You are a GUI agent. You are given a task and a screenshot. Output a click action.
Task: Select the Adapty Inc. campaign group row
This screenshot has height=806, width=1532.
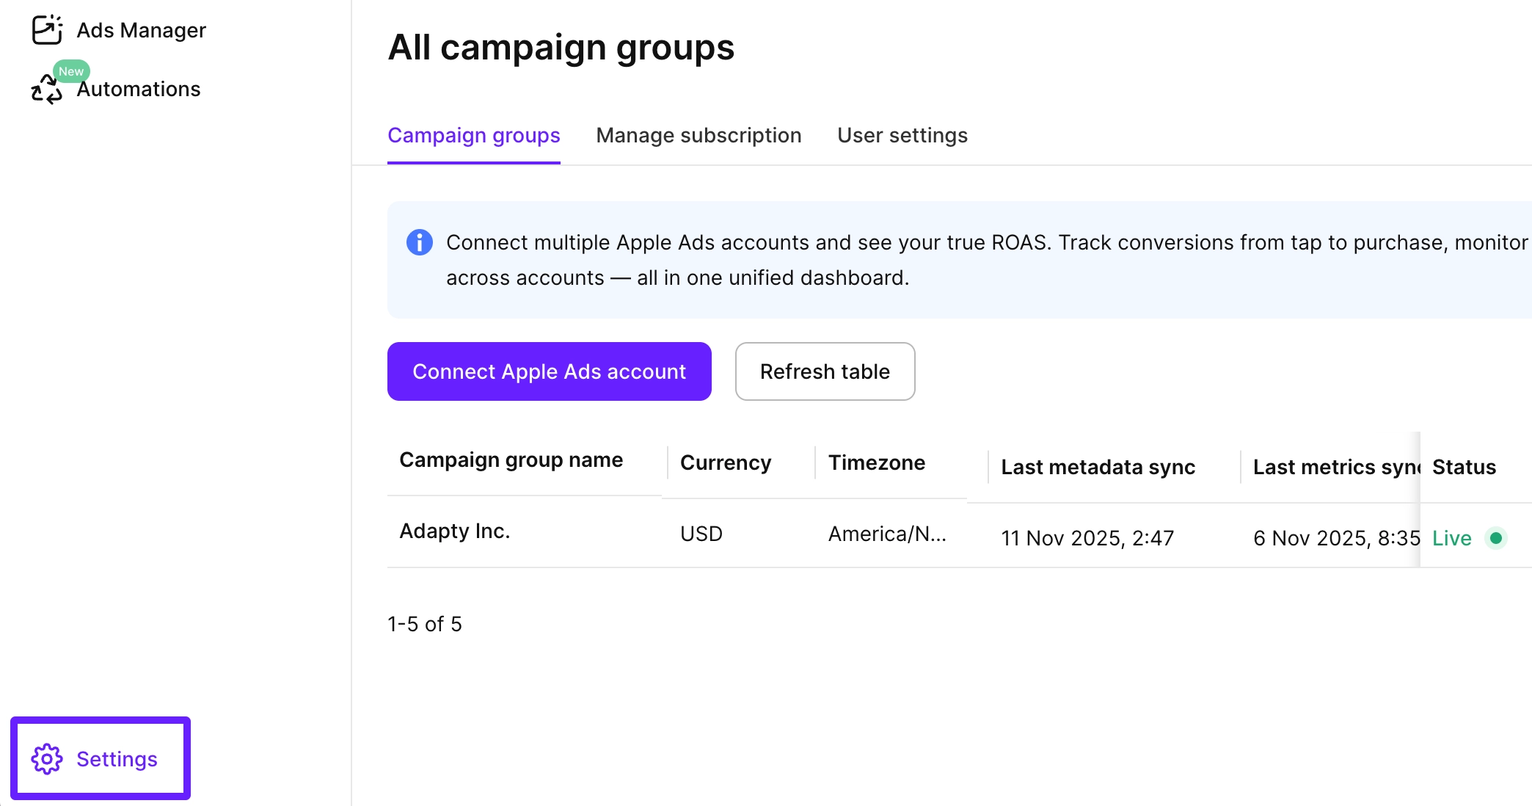pyautogui.click(x=454, y=531)
